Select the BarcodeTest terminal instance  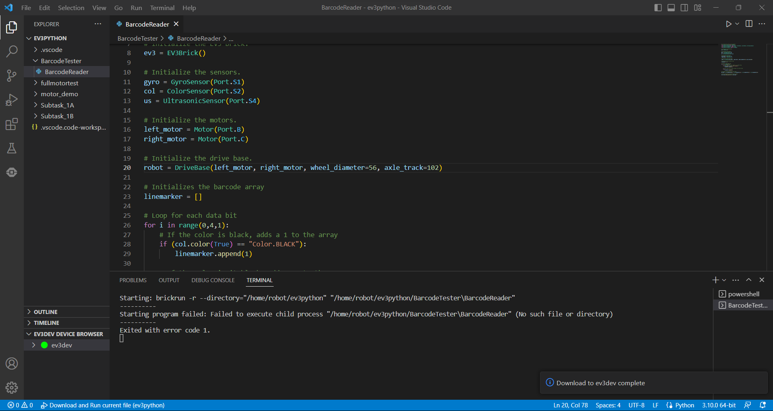point(743,305)
